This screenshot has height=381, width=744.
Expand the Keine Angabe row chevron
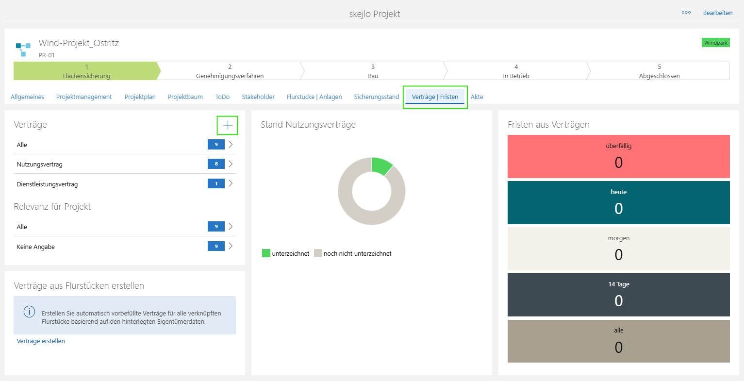(231, 246)
